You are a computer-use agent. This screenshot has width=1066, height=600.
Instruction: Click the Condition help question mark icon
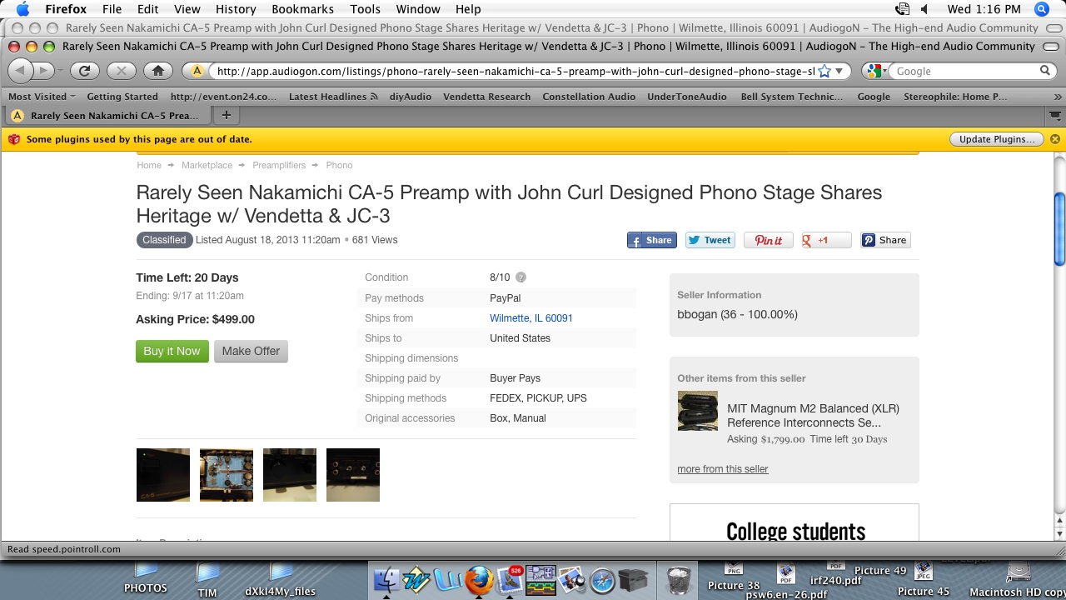point(521,277)
